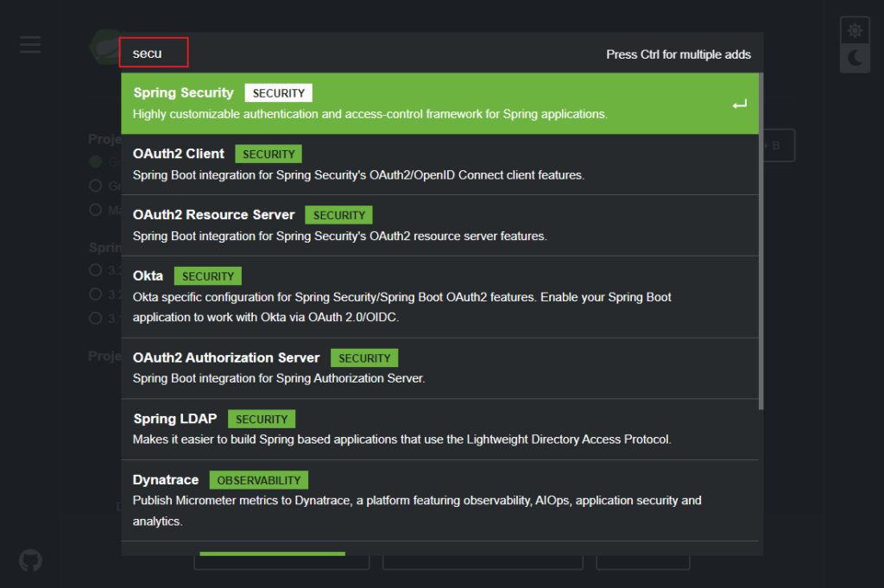Screen dimensions: 884x588
Task: Switch to dark theme moon icon
Action: pos(855,58)
